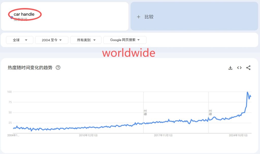
Task: Click the share icon for the chart
Action: [x=248, y=68]
